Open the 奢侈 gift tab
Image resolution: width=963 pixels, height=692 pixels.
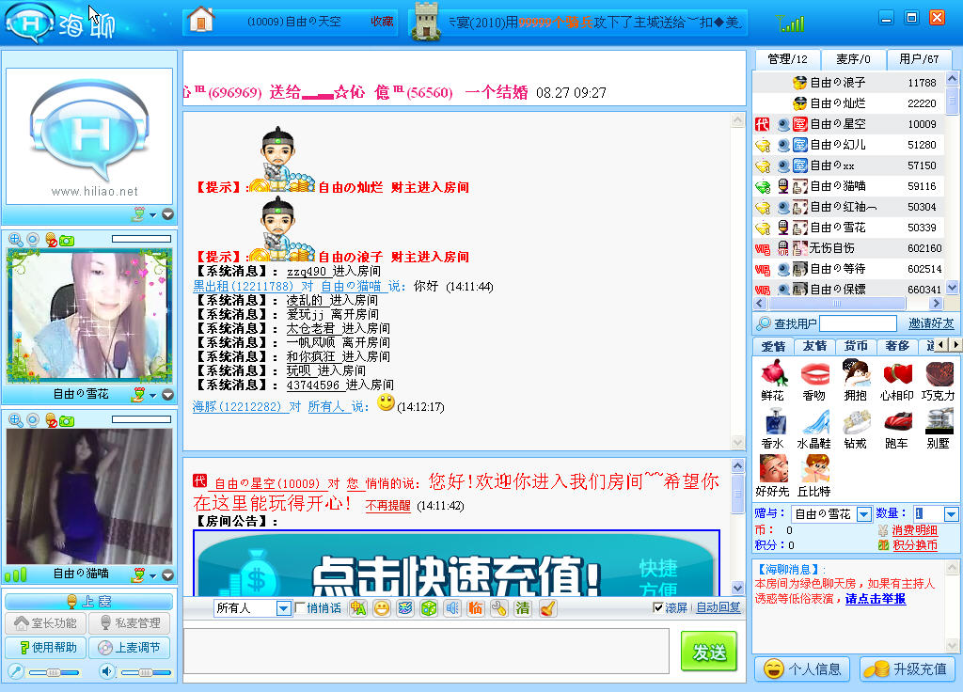click(x=896, y=346)
